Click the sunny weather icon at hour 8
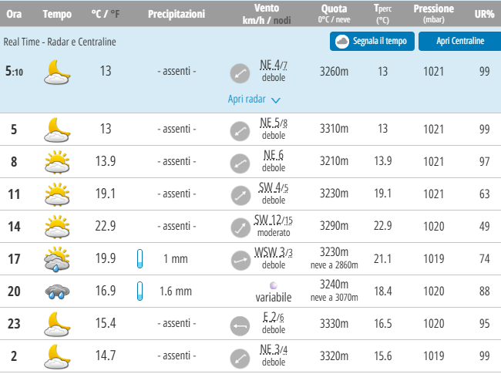This screenshot has height=374, width=501. pyautogui.click(x=58, y=161)
